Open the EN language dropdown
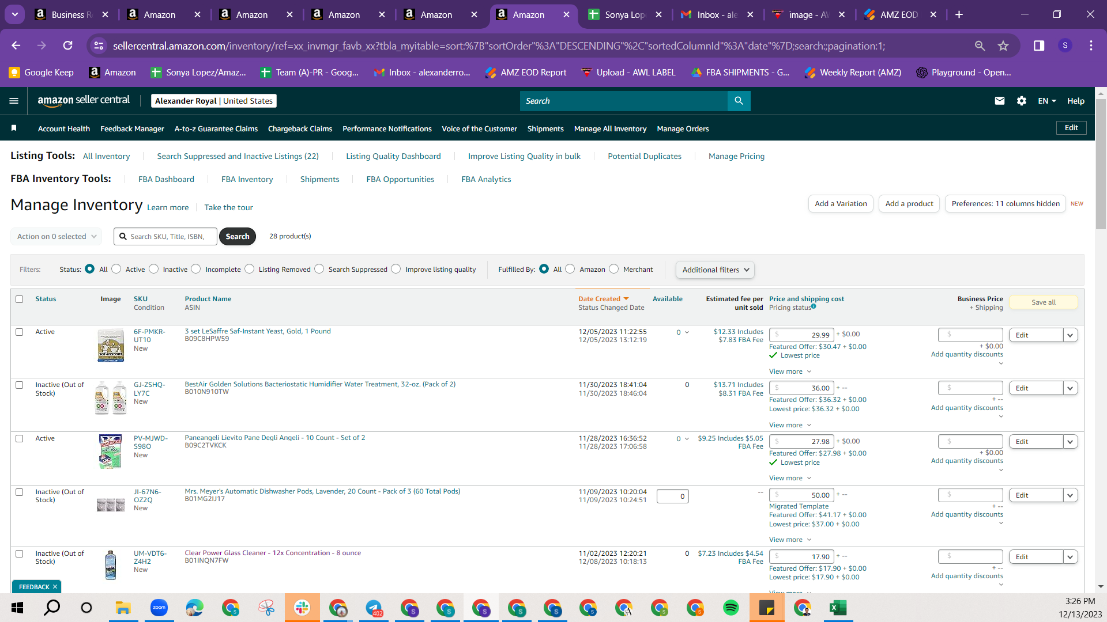1107x622 pixels. (1047, 101)
